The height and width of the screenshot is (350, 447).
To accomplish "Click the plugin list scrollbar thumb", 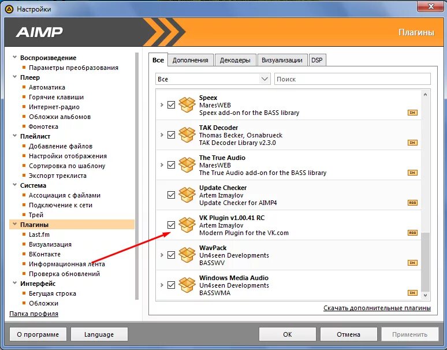I will click(x=425, y=262).
